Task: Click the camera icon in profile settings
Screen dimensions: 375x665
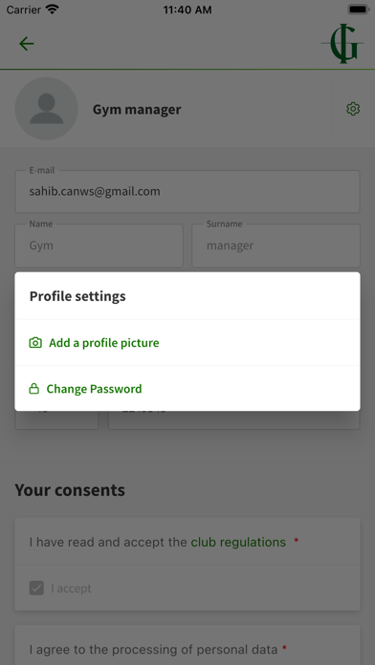Action: coord(35,343)
